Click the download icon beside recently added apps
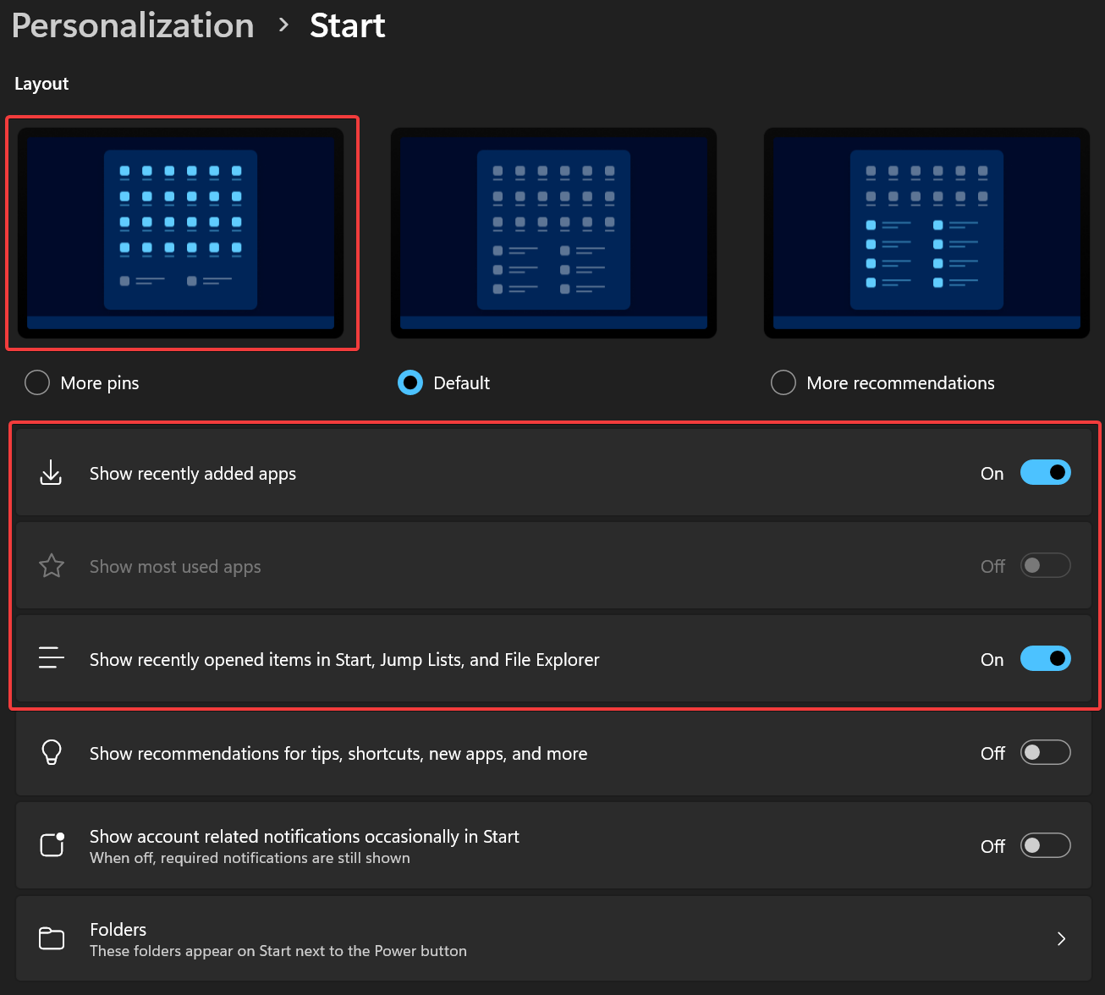1105x995 pixels. [52, 473]
